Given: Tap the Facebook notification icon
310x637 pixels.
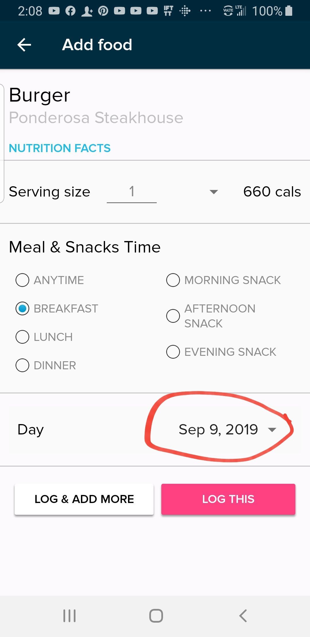Looking at the screenshot, I should coord(70,11).
